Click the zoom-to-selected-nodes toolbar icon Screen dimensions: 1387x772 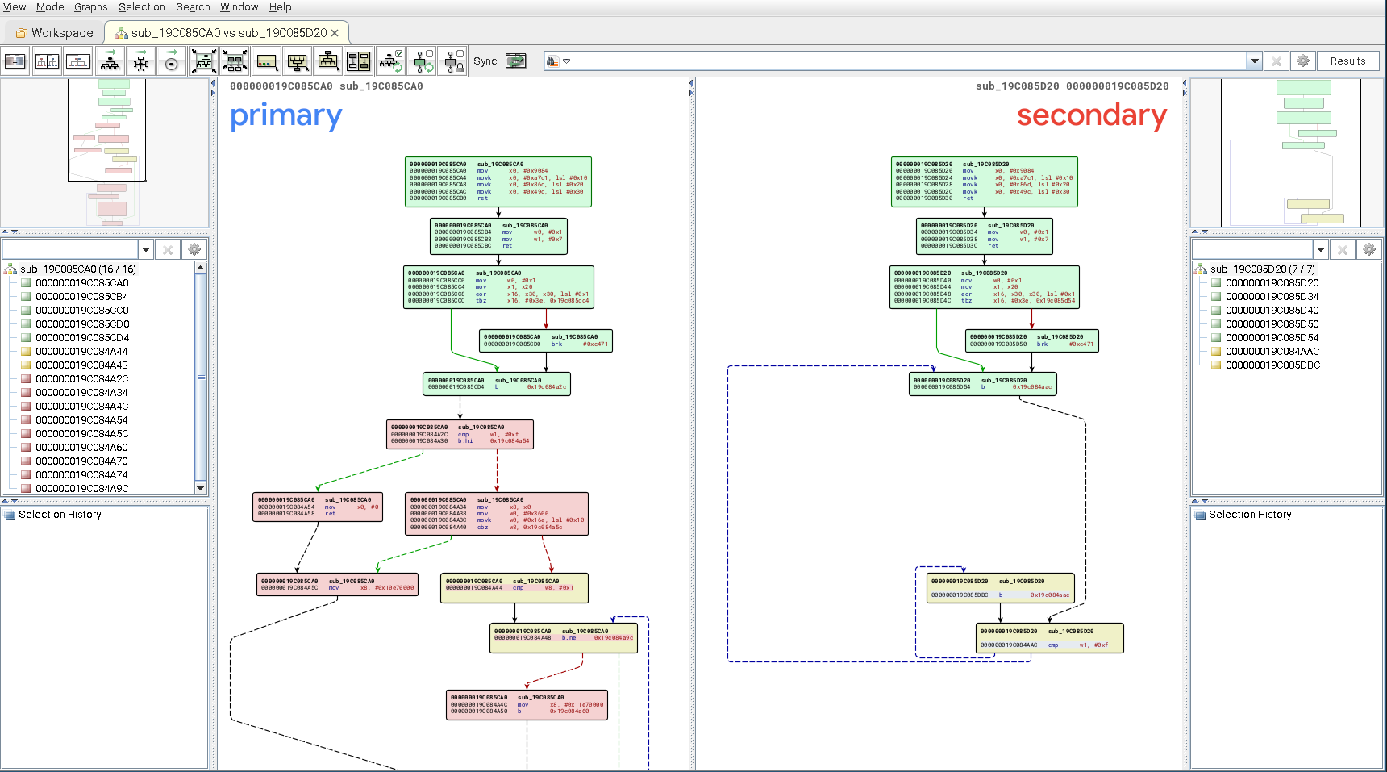(x=235, y=61)
